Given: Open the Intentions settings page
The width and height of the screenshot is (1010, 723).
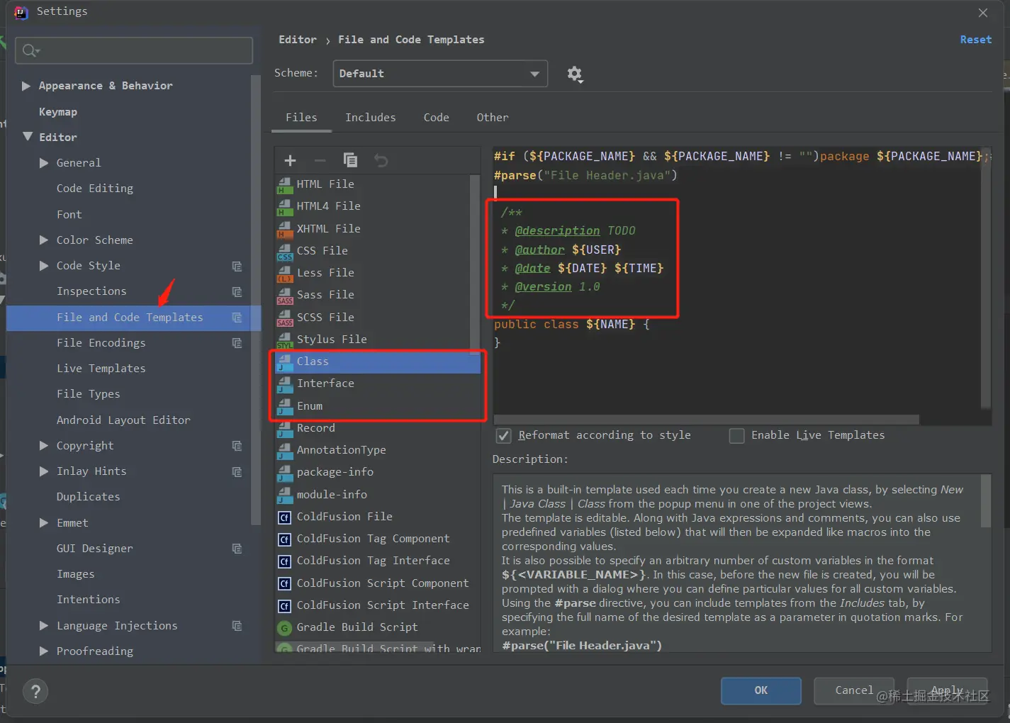Looking at the screenshot, I should tap(89, 600).
